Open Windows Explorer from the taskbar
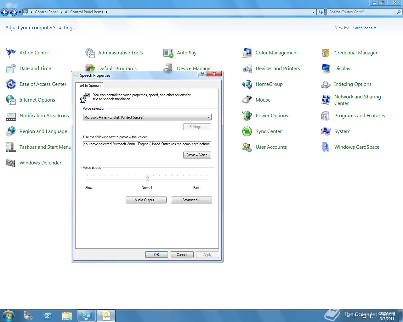This screenshot has width=403, height=322. point(67,316)
